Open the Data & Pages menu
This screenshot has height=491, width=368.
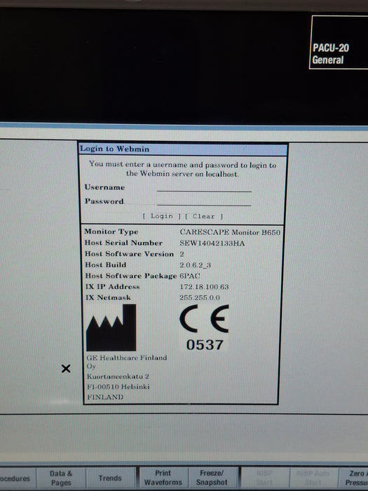tap(61, 478)
